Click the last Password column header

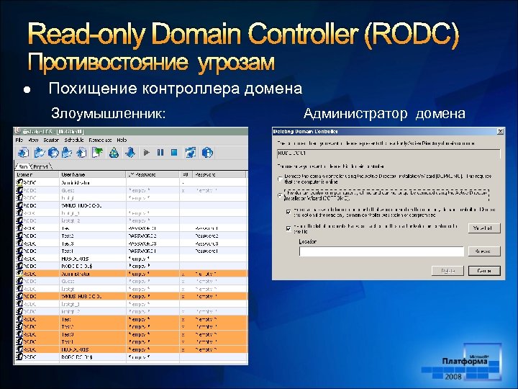(x=219, y=174)
